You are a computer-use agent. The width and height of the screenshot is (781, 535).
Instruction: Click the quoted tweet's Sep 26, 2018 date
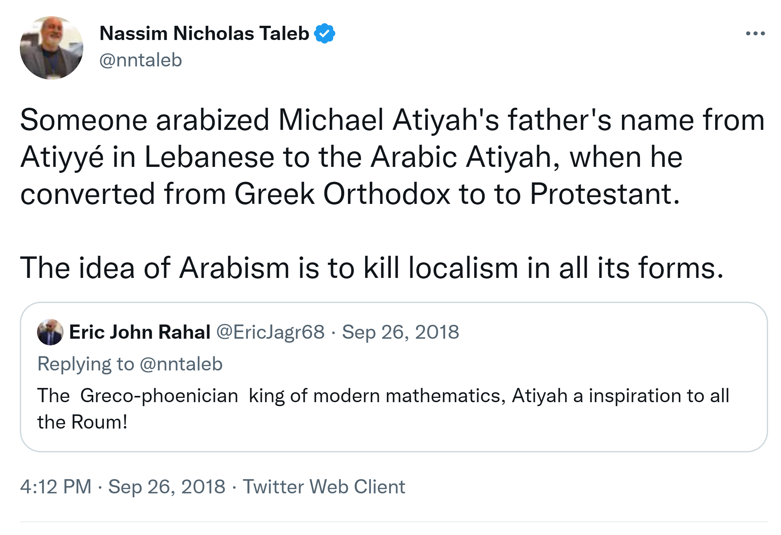pos(400,332)
